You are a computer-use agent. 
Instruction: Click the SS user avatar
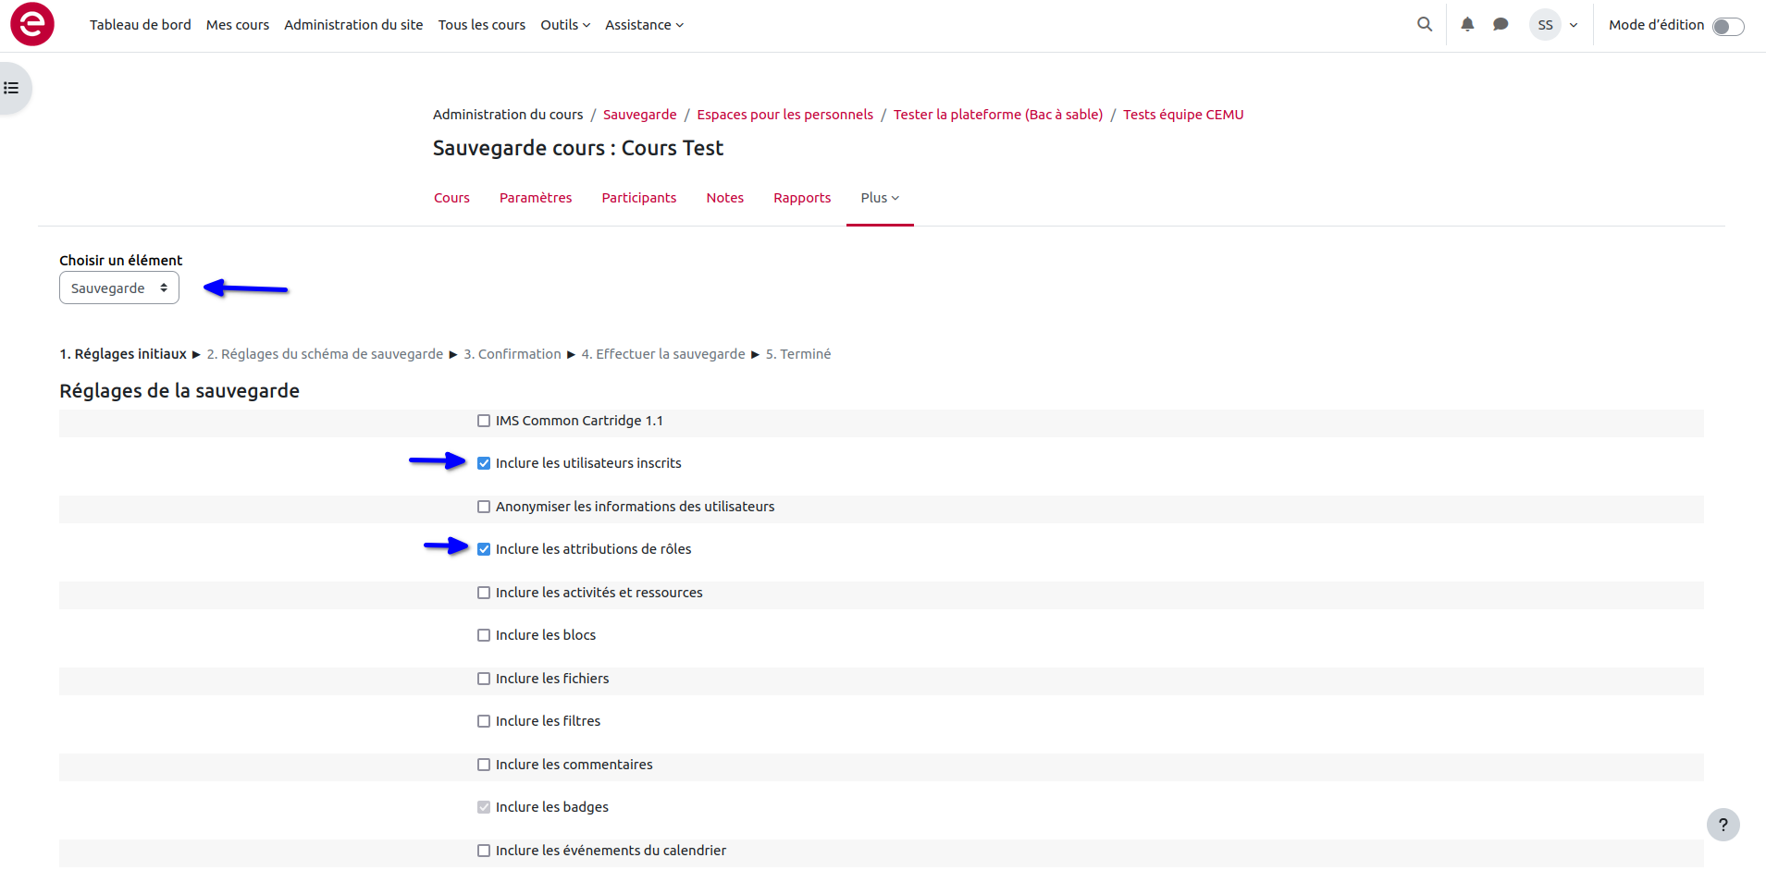(x=1545, y=25)
